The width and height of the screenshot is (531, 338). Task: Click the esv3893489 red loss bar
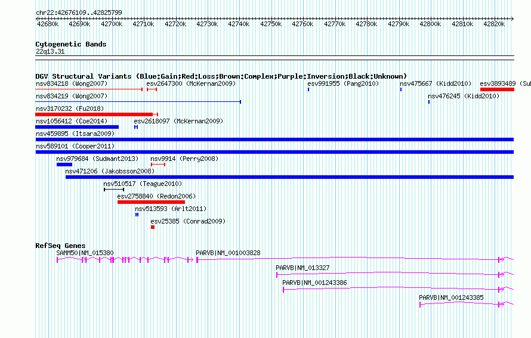(x=497, y=89)
